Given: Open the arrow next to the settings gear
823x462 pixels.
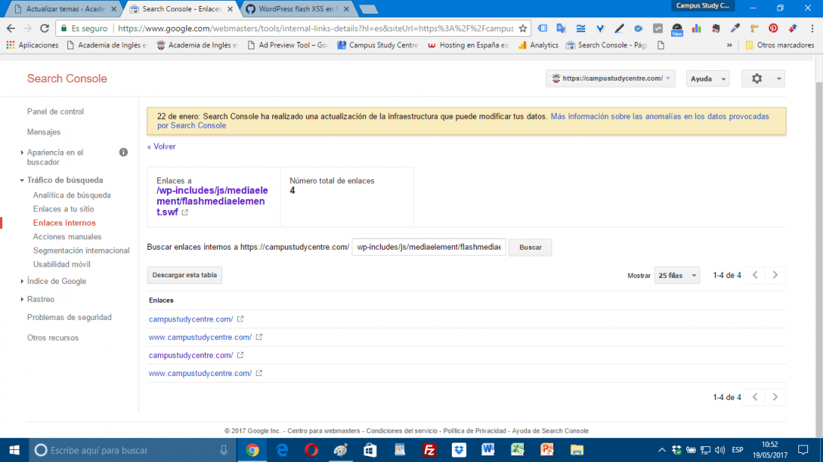Looking at the screenshot, I should point(778,78).
